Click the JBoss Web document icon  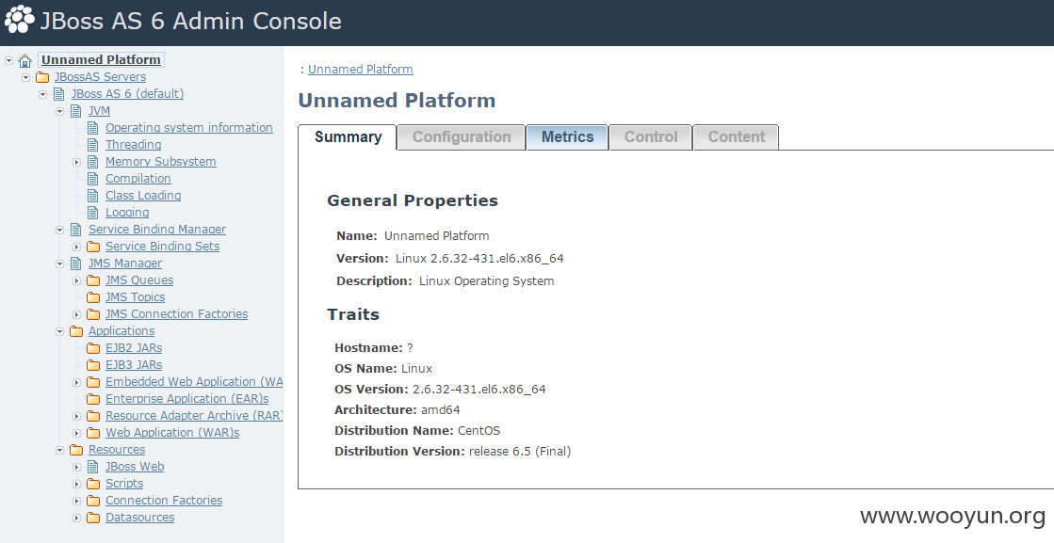(x=92, y=467)
